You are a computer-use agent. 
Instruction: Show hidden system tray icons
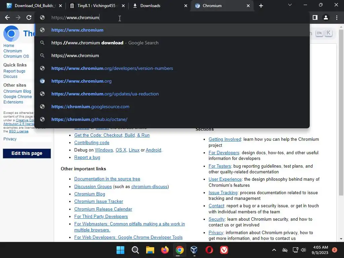274,250
